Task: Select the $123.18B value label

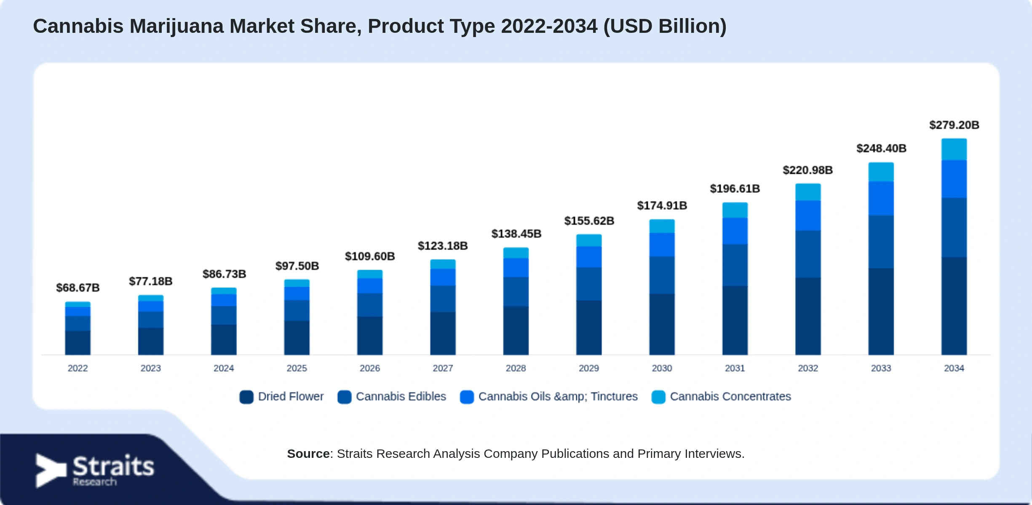Action: click(443, 246)
